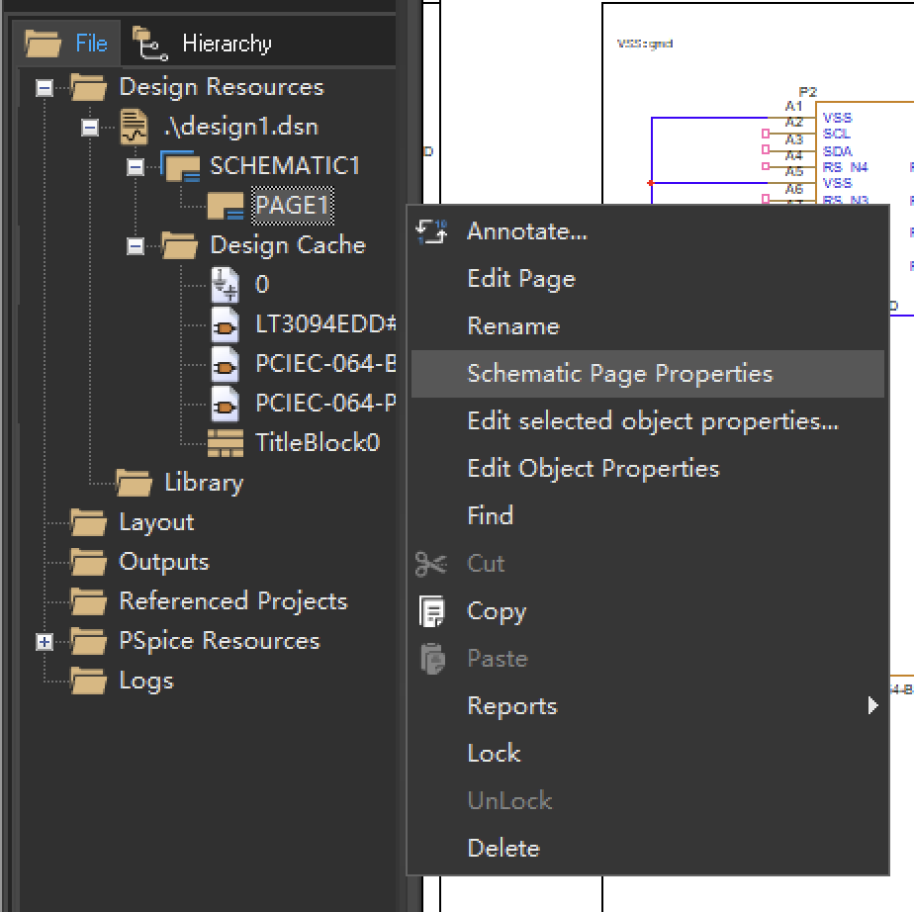
Task: Click the design1.dsn file icon
Action: coord(135,127)
